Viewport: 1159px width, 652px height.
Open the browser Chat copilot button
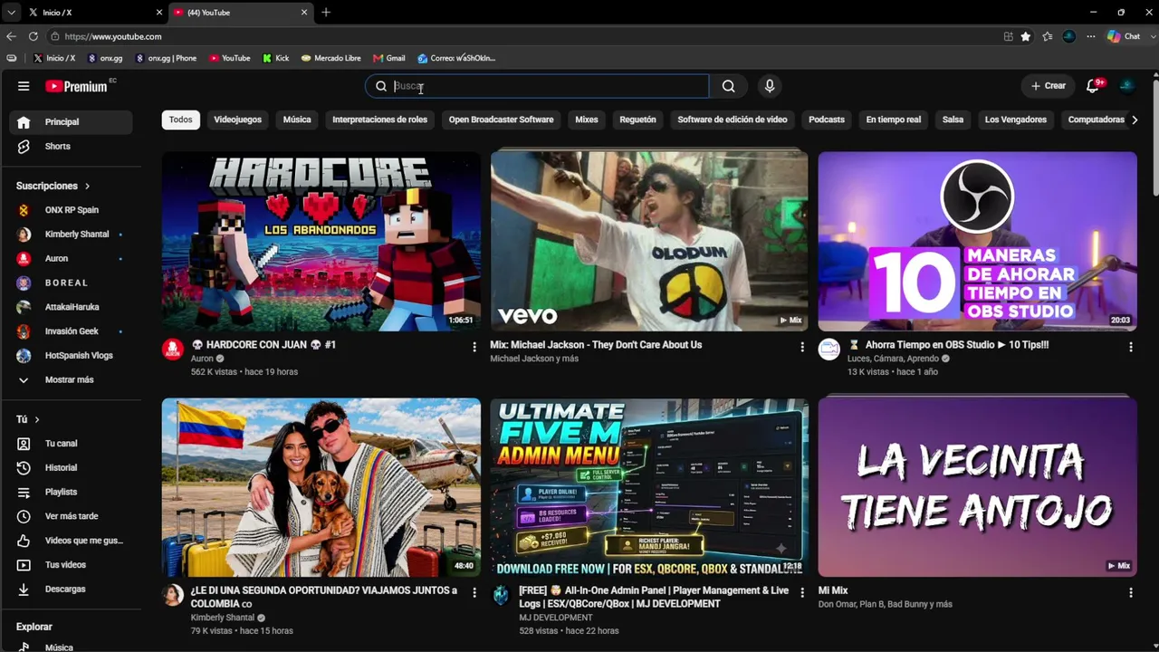click(x=1125, y=36)
